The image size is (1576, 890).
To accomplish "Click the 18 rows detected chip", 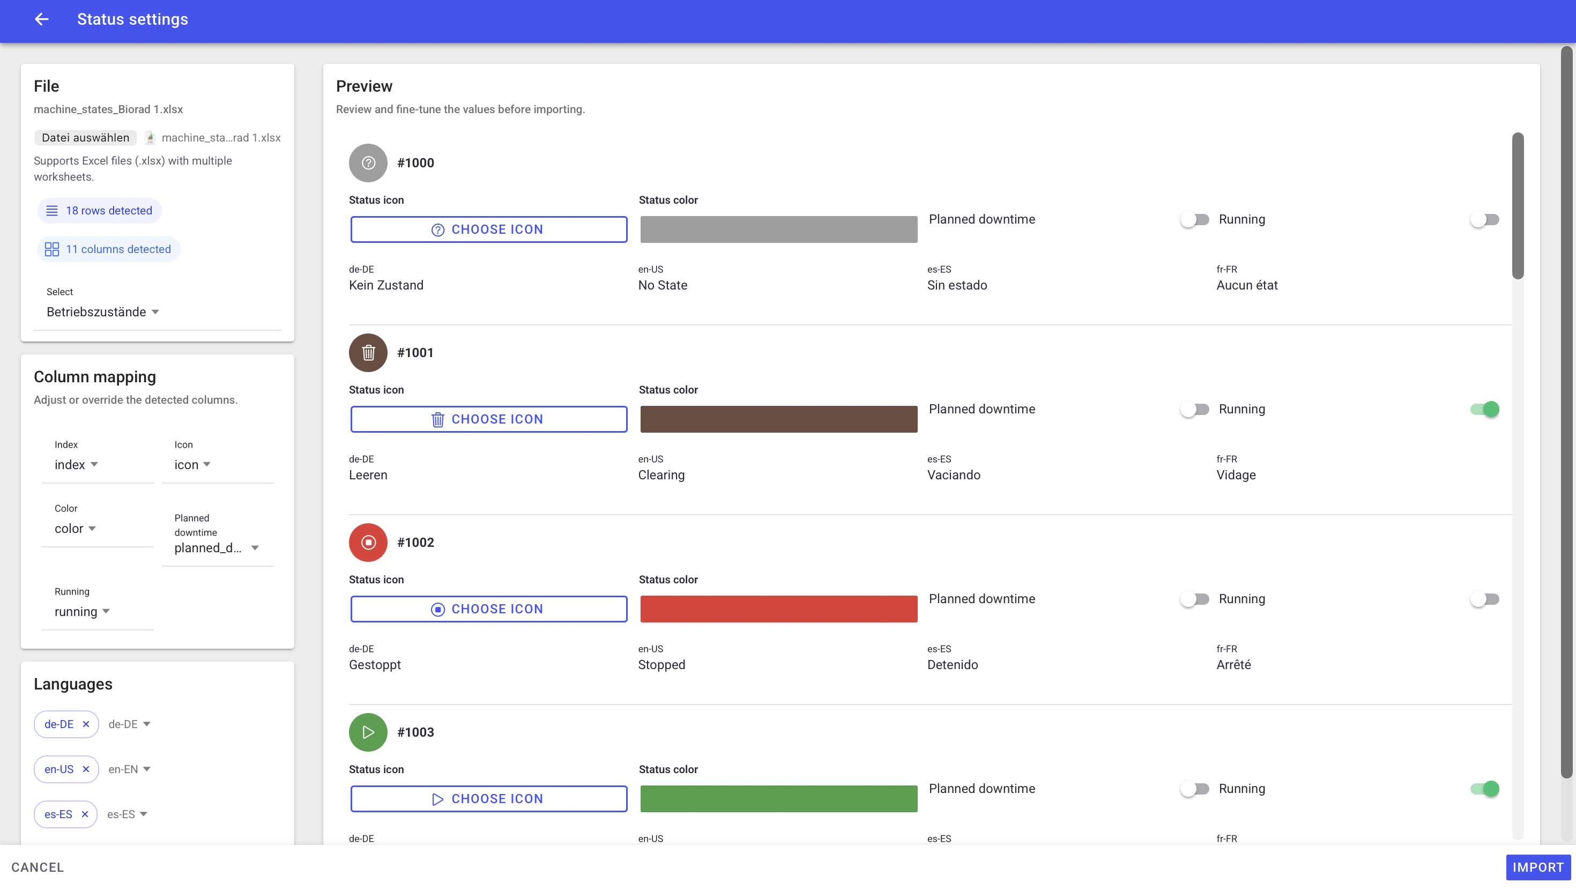I will (x=99, y=211).
